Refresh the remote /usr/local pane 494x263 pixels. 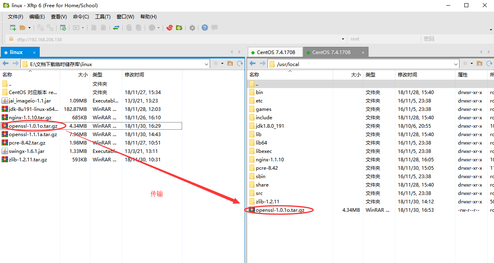click(489, 64)
